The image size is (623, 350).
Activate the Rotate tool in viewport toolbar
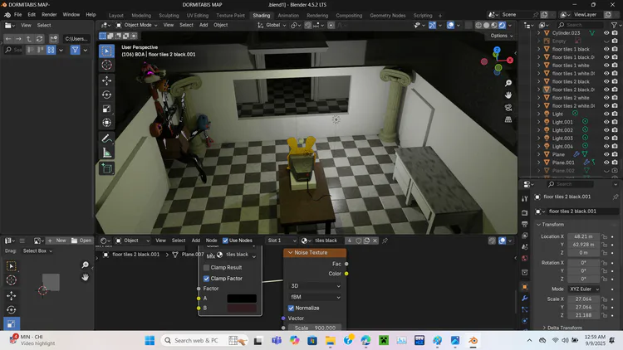[106, 95]
